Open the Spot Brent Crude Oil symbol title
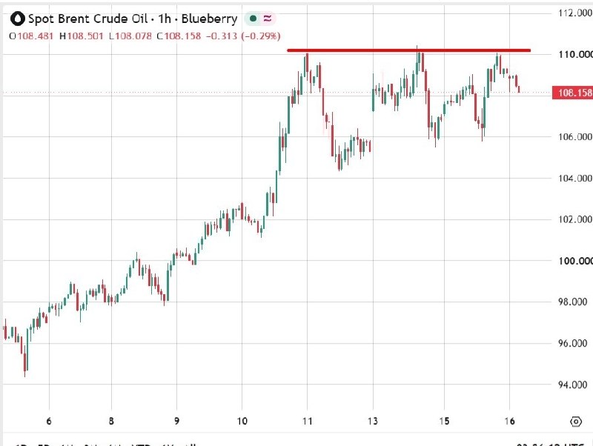 pyautogui.click(x=87, y=19)
